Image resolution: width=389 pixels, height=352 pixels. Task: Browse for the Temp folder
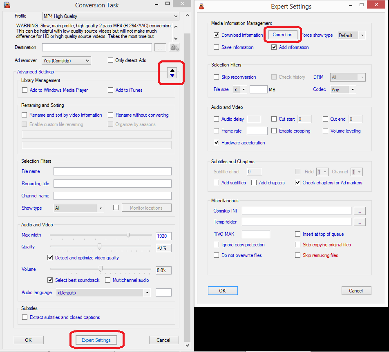click(360, 222)
